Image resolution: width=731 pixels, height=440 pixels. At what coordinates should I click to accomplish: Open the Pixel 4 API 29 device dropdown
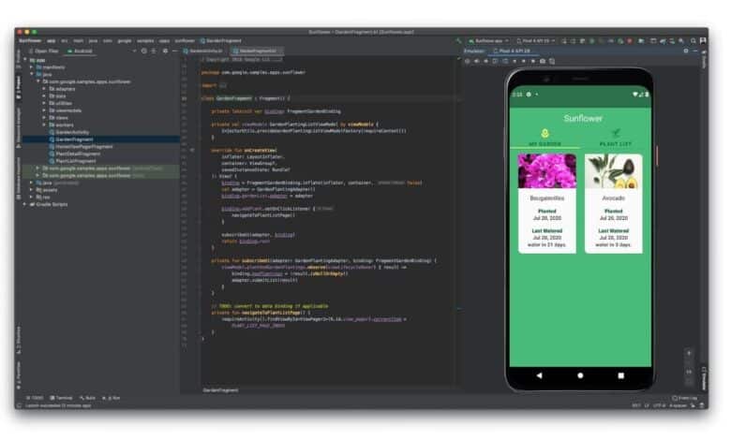click(x=537, y=41)
